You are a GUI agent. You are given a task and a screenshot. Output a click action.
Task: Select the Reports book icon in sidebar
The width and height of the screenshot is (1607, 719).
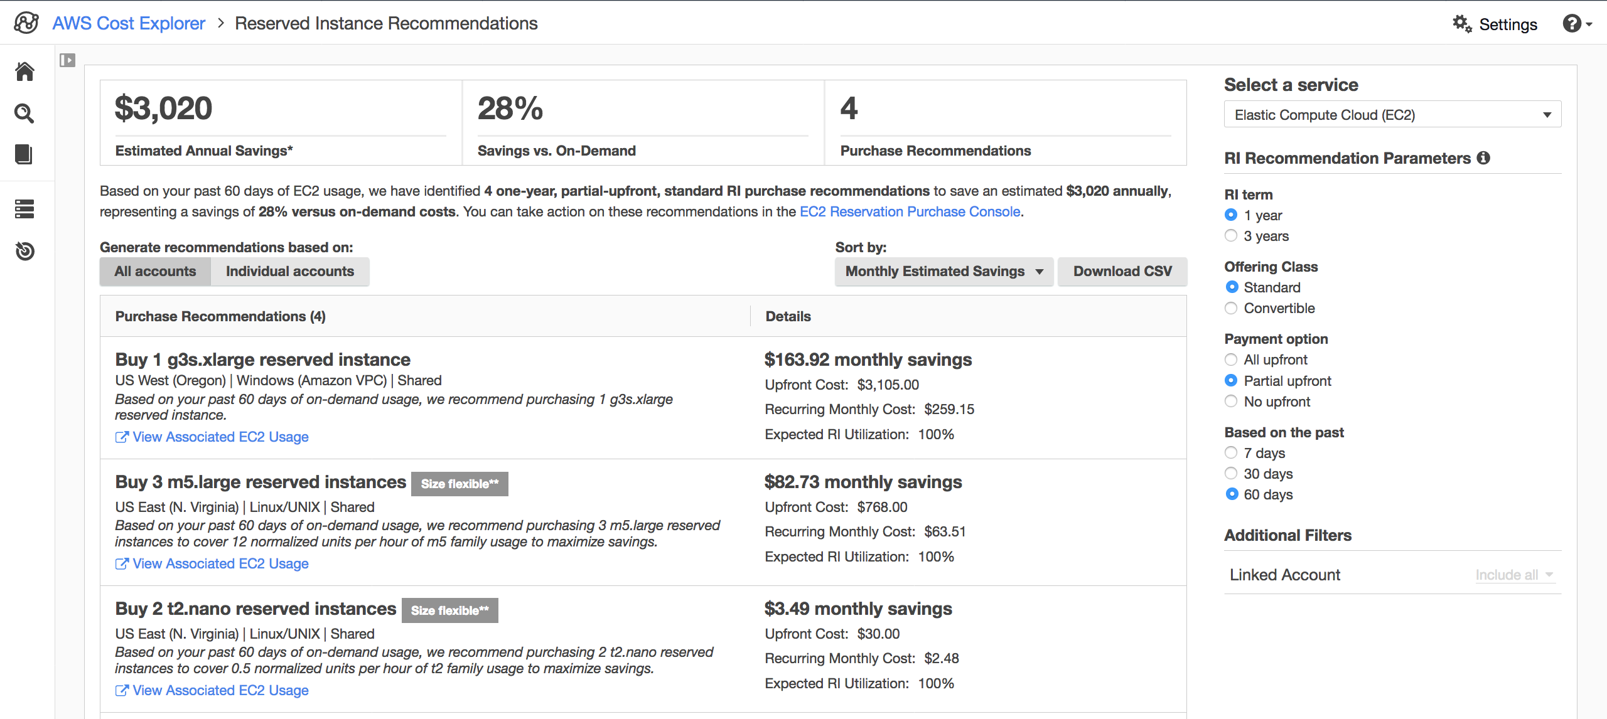(24, 155)
